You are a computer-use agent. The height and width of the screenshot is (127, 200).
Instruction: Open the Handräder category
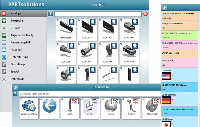coord(90,109)
